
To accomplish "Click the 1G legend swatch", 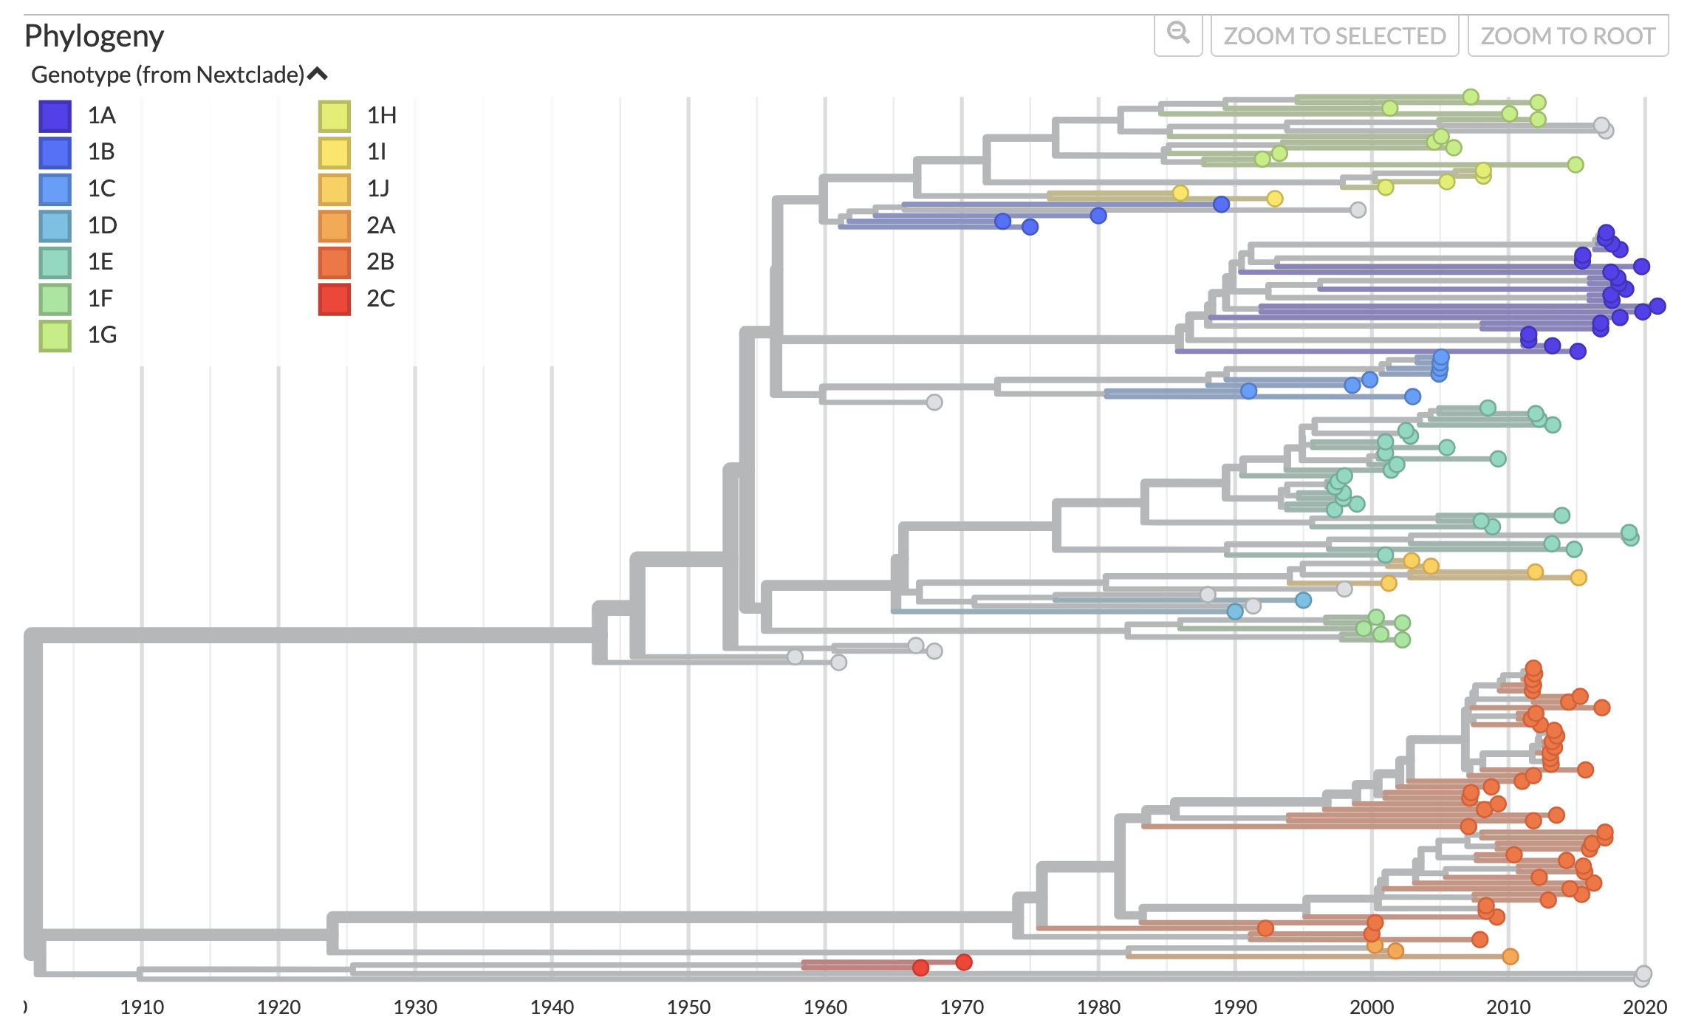I will pos(55,335).
